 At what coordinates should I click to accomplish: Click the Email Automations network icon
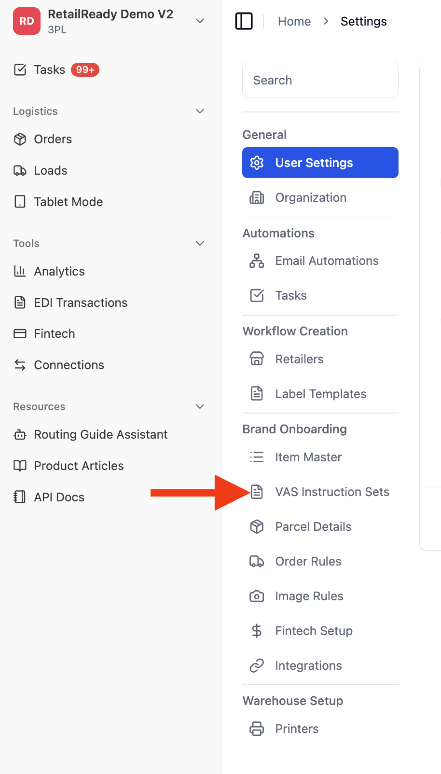pyautogui.click(x=257, y=261)
